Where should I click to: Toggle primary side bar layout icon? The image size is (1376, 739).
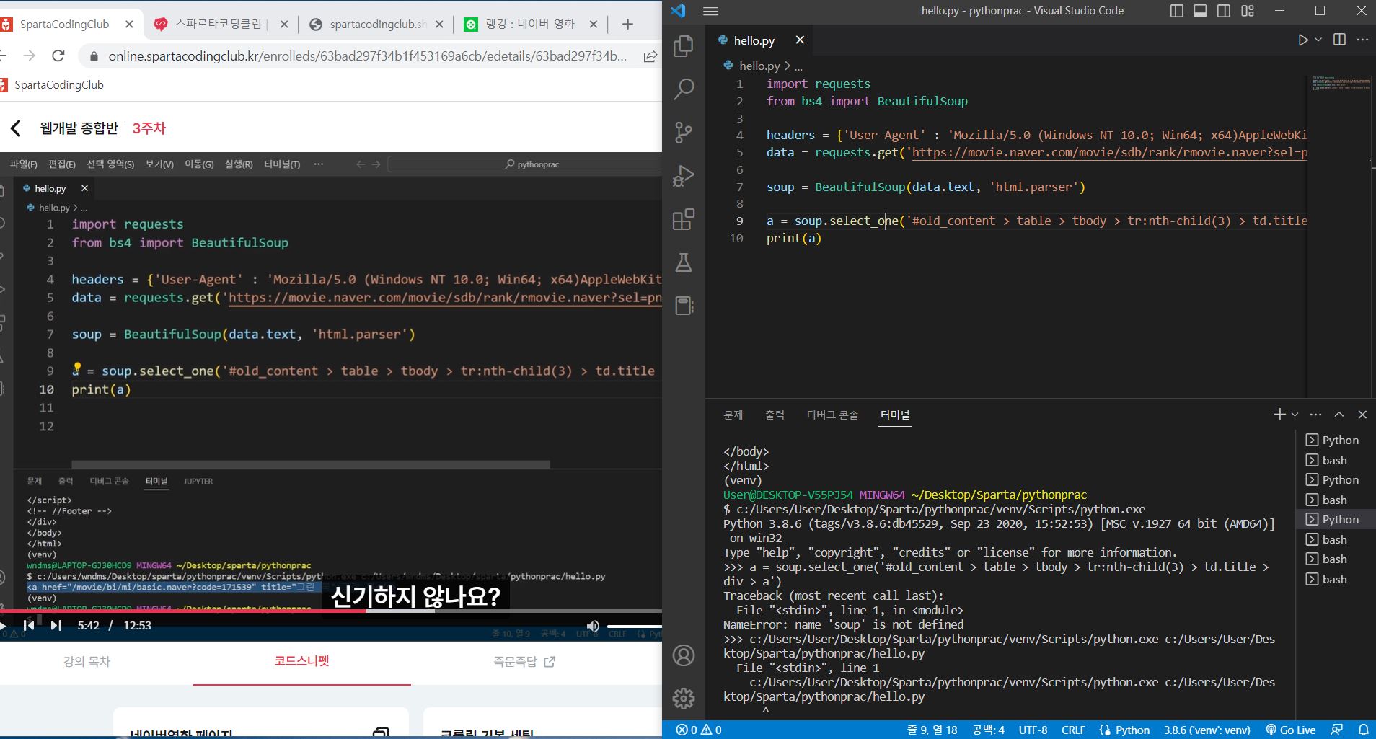(1176, 11)
